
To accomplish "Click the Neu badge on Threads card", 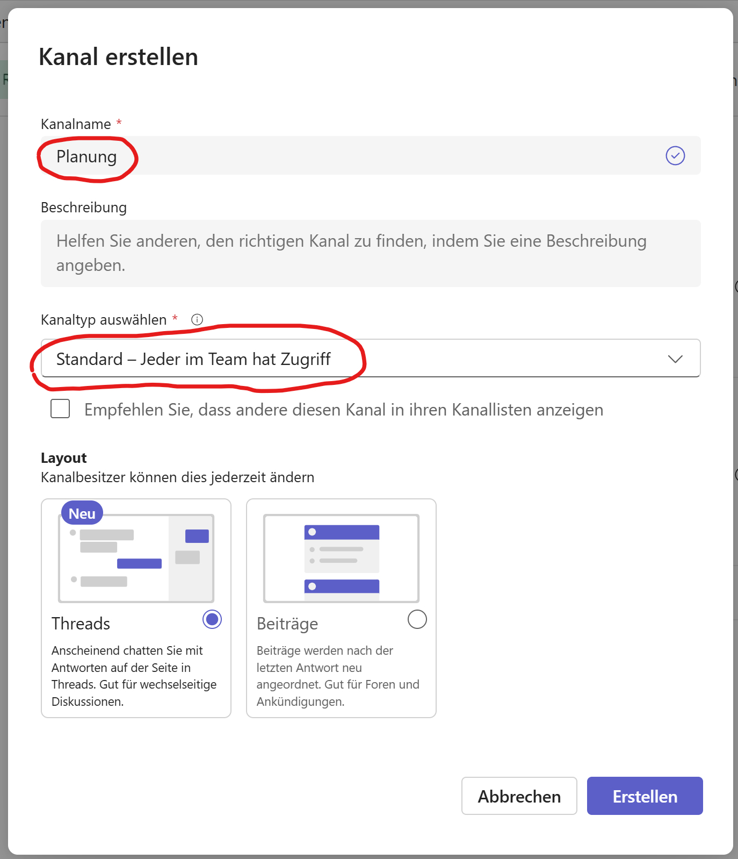I will click(x=82, y=513).
